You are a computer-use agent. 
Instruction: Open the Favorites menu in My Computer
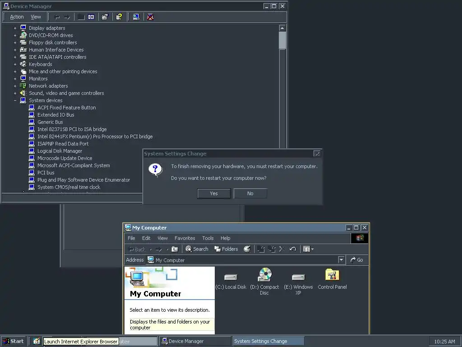[x=185, y=238]
